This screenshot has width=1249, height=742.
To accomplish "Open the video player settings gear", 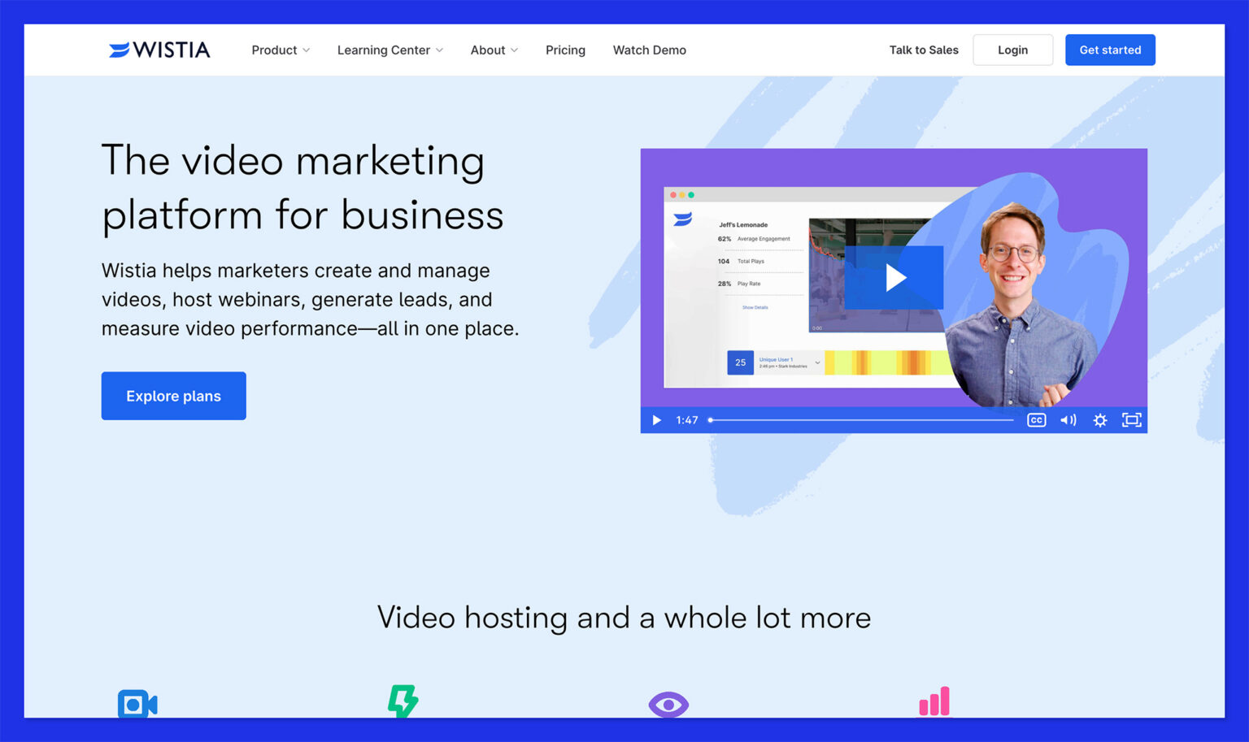I will pos(1099,420).
